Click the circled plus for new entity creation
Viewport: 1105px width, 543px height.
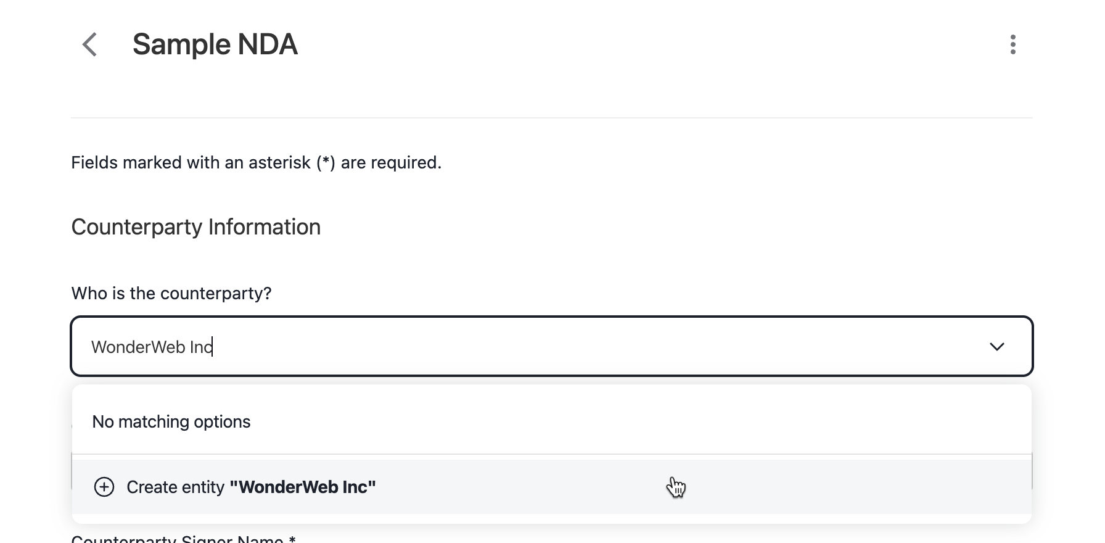tap(105, 487)
